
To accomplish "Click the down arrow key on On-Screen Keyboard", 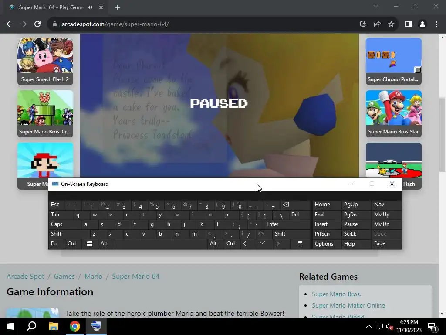I will (x=262, y=243).
